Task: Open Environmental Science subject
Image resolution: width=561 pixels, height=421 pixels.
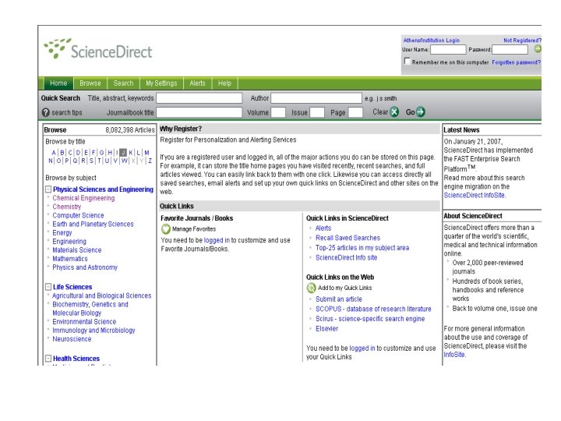Action: [x=84, y=321]
